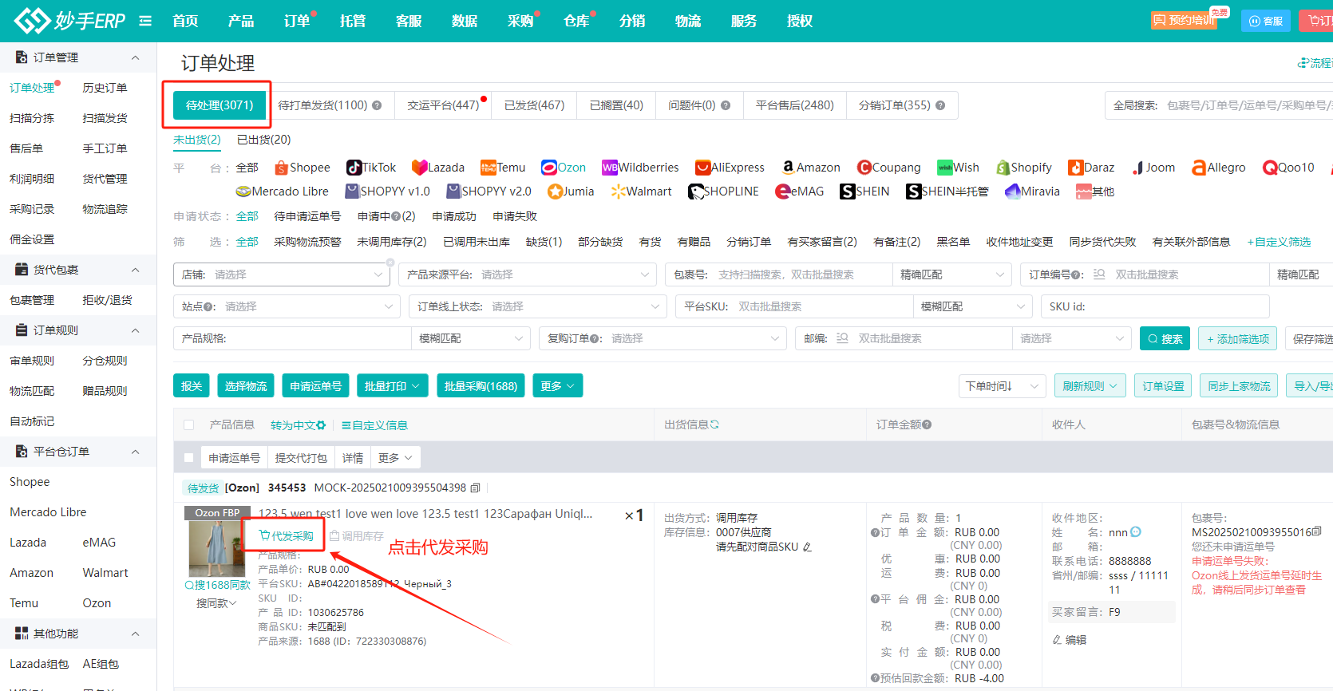Switch to the 已发货(467) tab
Viewport: 1333px width, 691px height.
coord(534,105)
